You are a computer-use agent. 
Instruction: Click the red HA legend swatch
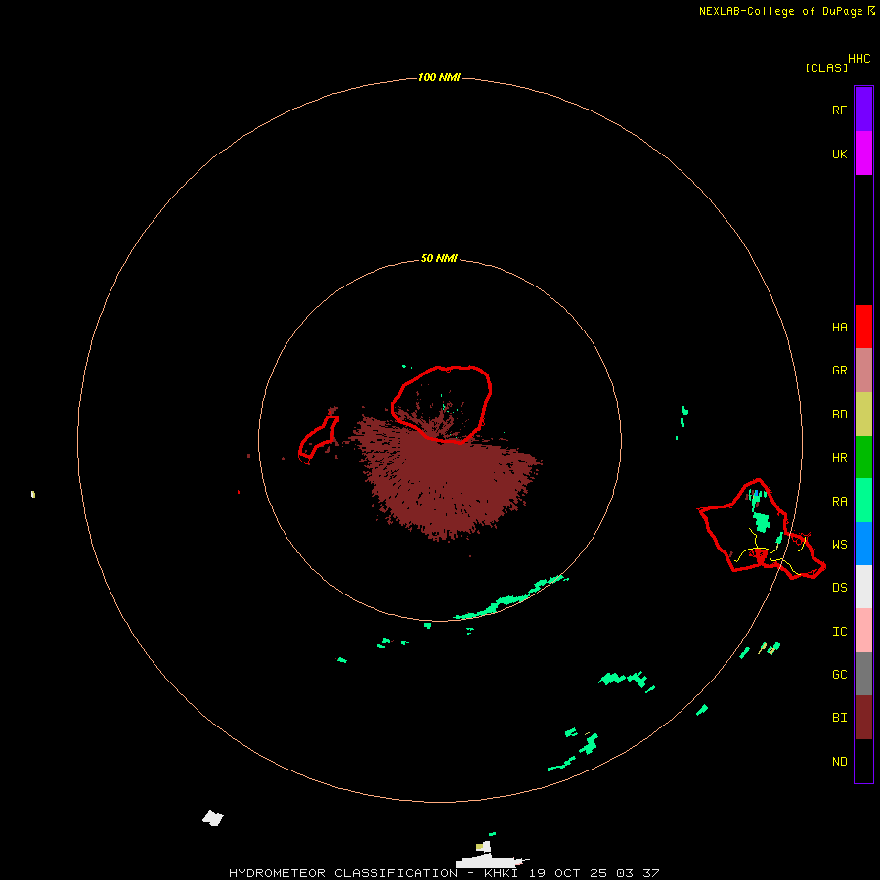(863, 327)
